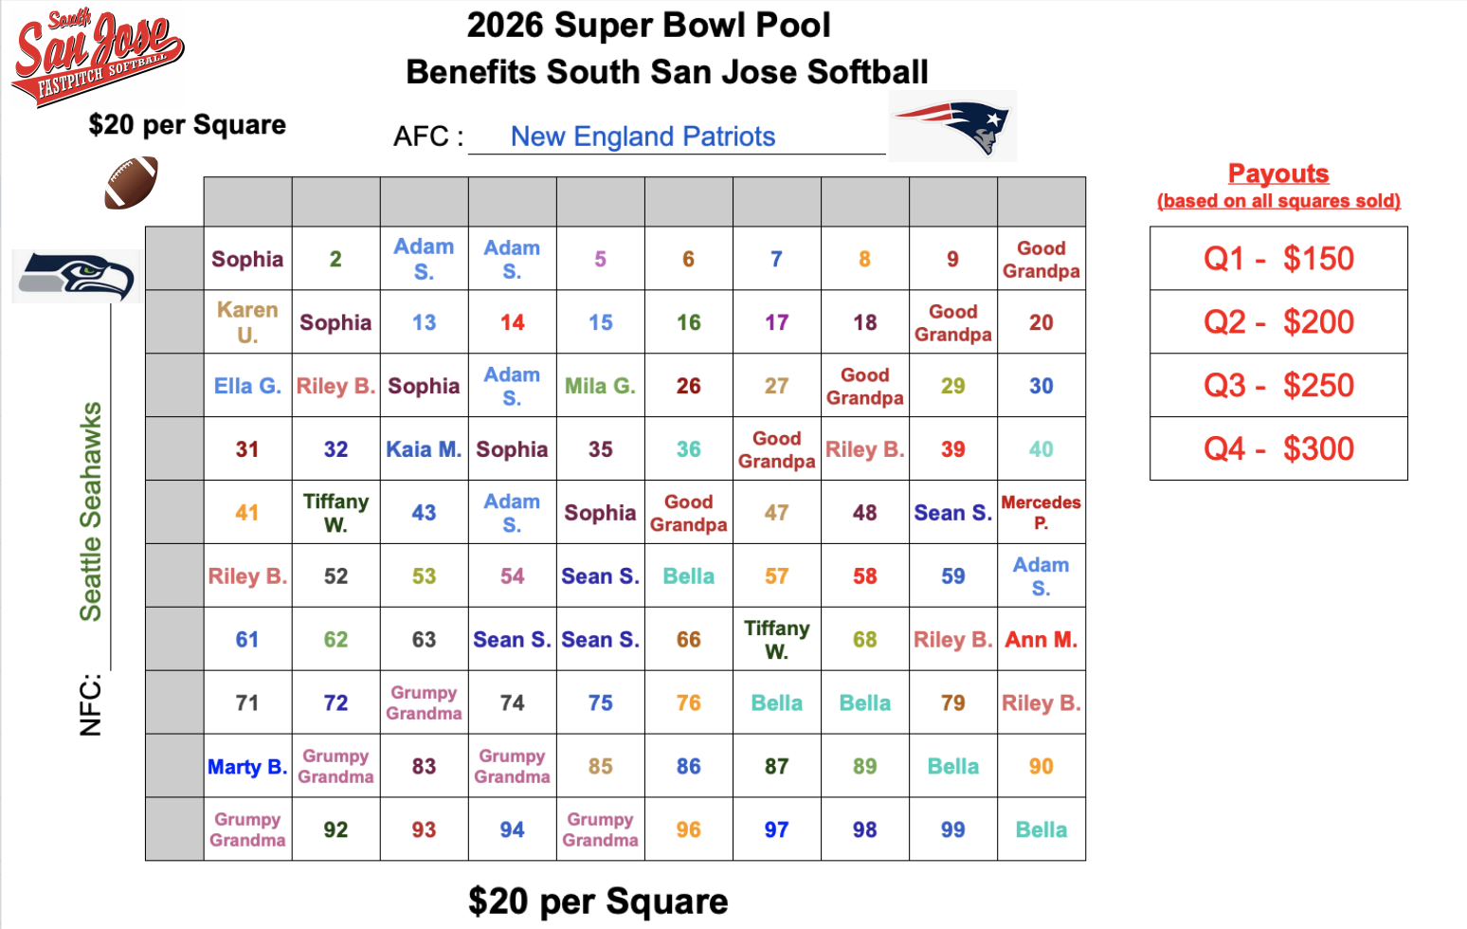Click the Payouts heading link
1467x929 pixels.
(x=1277, y=173)
